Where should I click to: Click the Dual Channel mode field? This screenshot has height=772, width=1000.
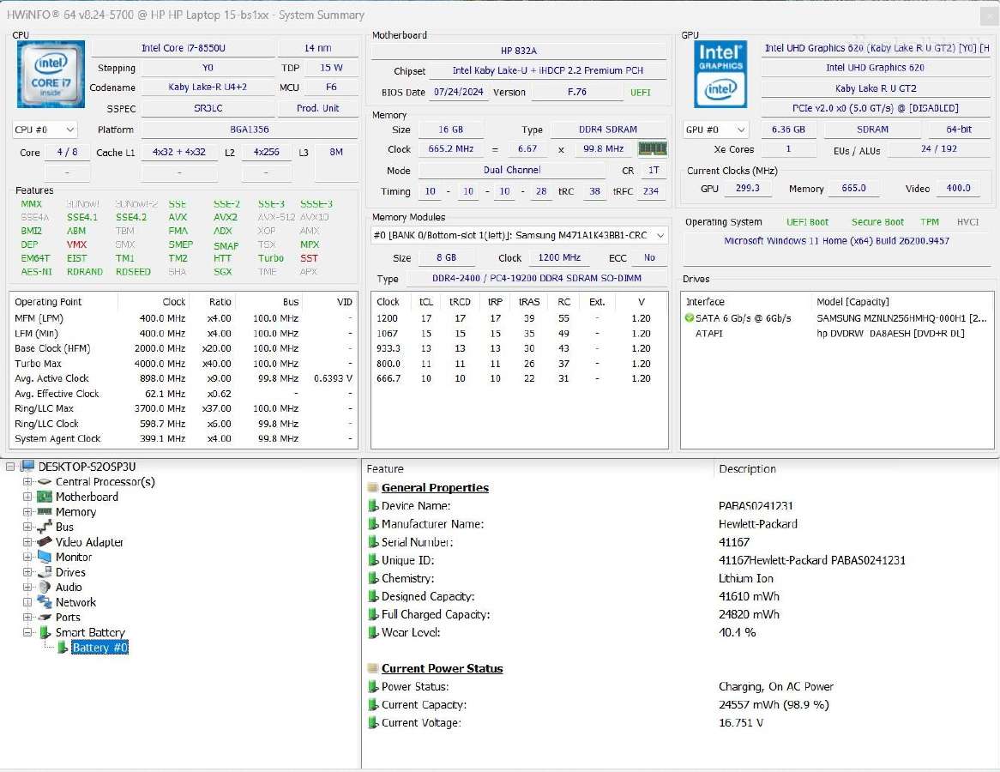click(511, 171)
